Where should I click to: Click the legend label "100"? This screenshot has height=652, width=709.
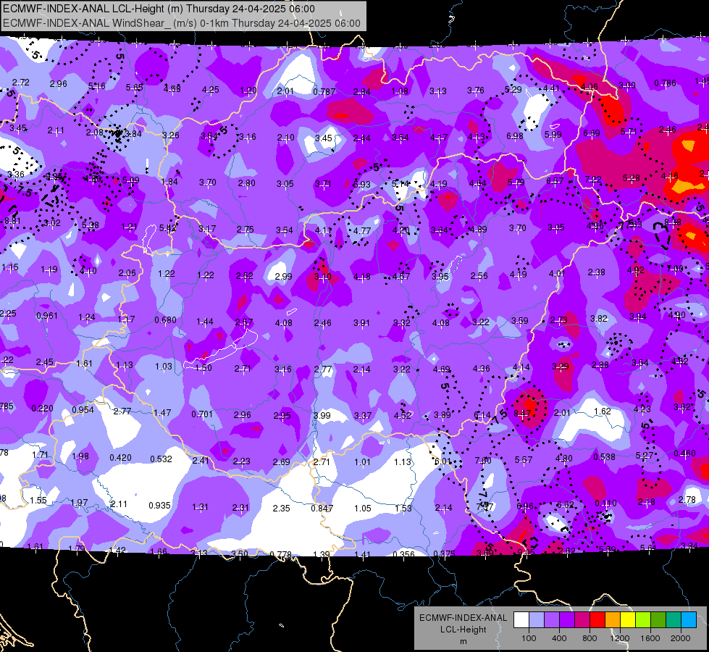529,638
